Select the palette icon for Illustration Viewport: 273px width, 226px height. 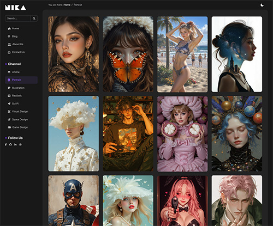pos(9,88)
